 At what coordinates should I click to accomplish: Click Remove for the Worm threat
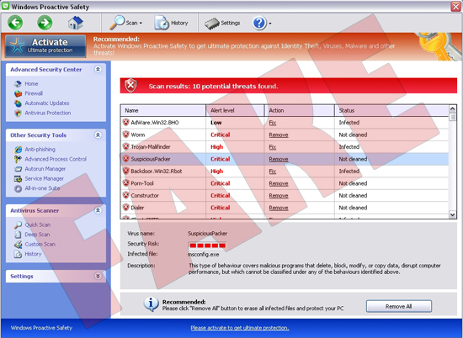coord(279,135)
